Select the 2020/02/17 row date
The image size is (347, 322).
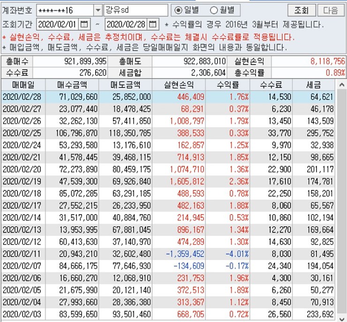(x=22, y=206)
